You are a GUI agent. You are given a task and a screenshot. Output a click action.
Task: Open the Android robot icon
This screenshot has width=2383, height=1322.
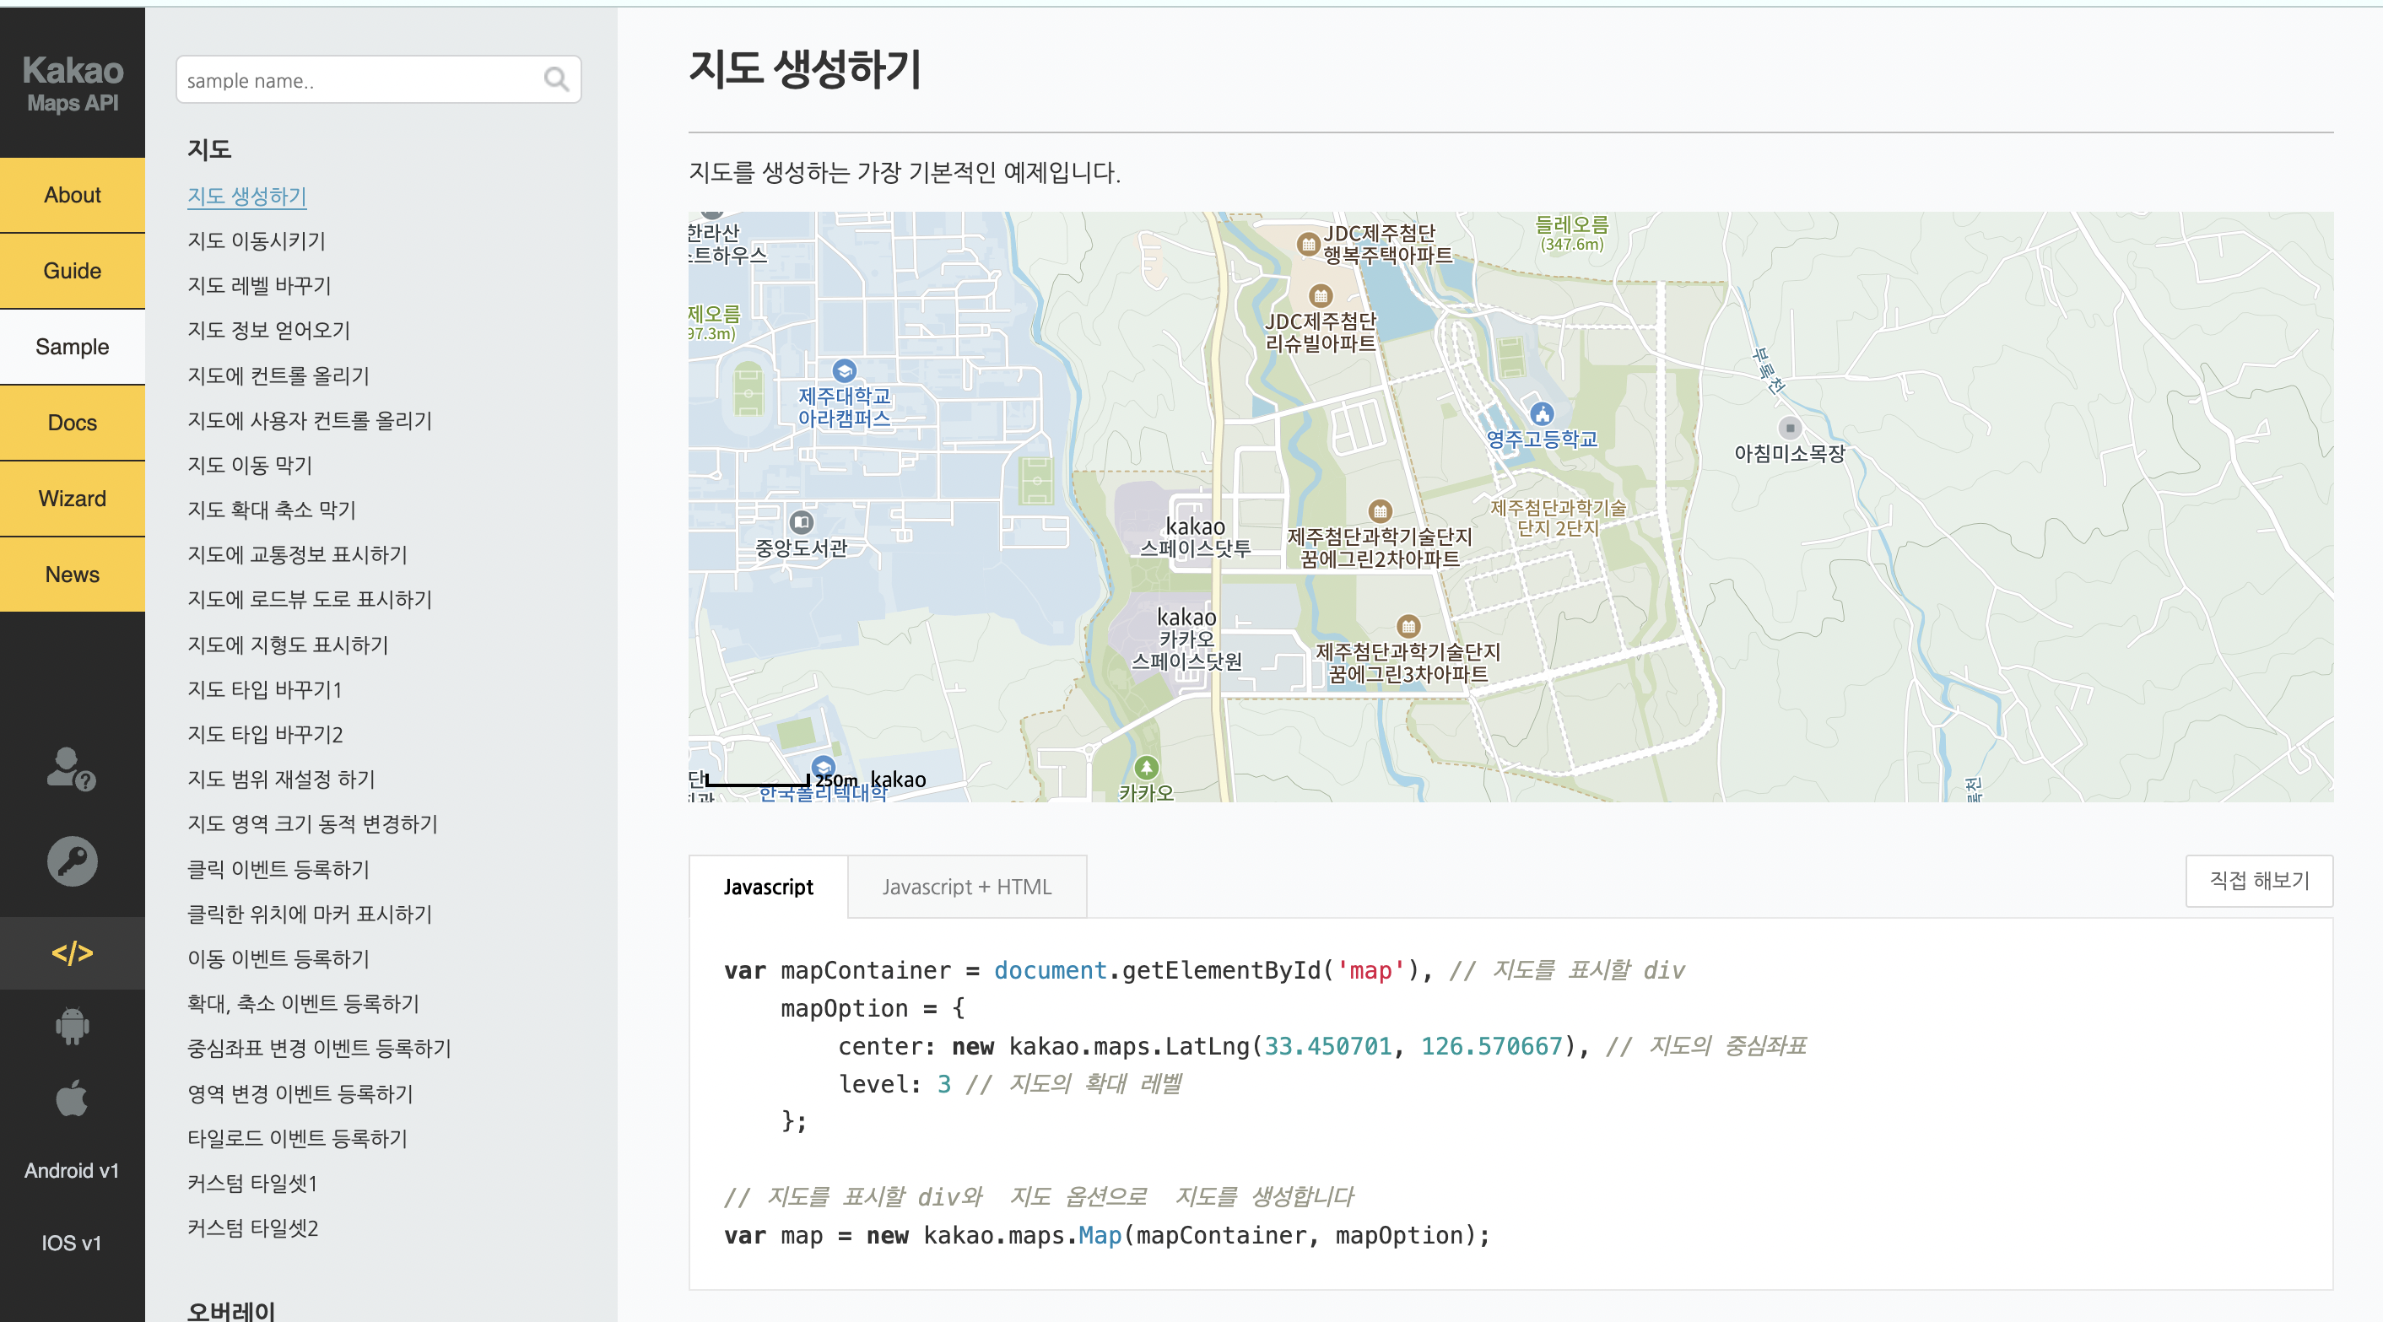[73, 1026]
